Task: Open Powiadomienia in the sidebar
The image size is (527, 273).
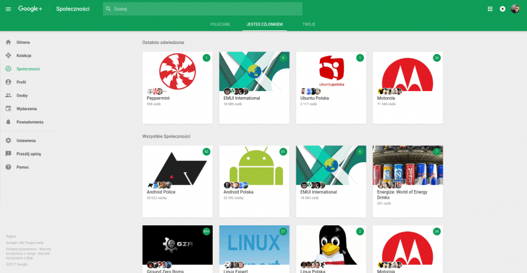Action: [29, 122]
